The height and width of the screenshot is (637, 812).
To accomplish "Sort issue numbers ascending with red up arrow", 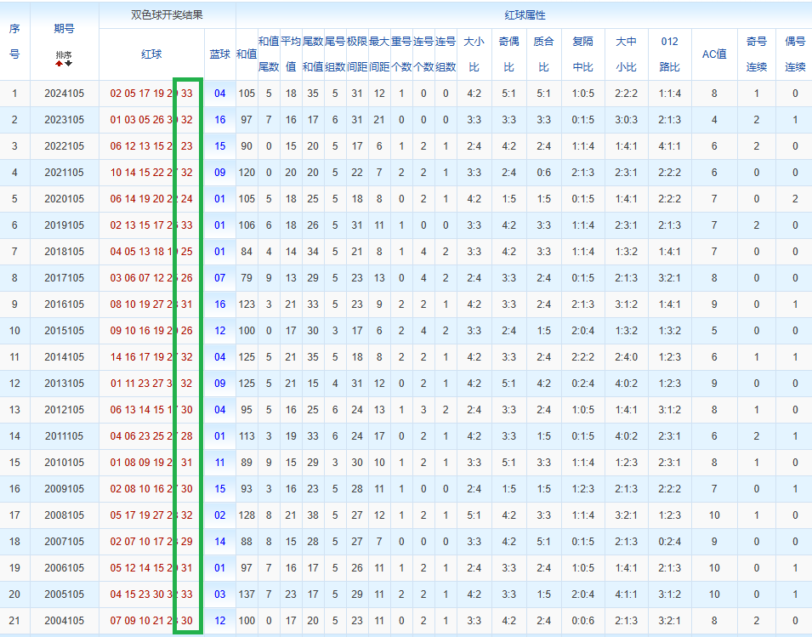I will 59,63.
